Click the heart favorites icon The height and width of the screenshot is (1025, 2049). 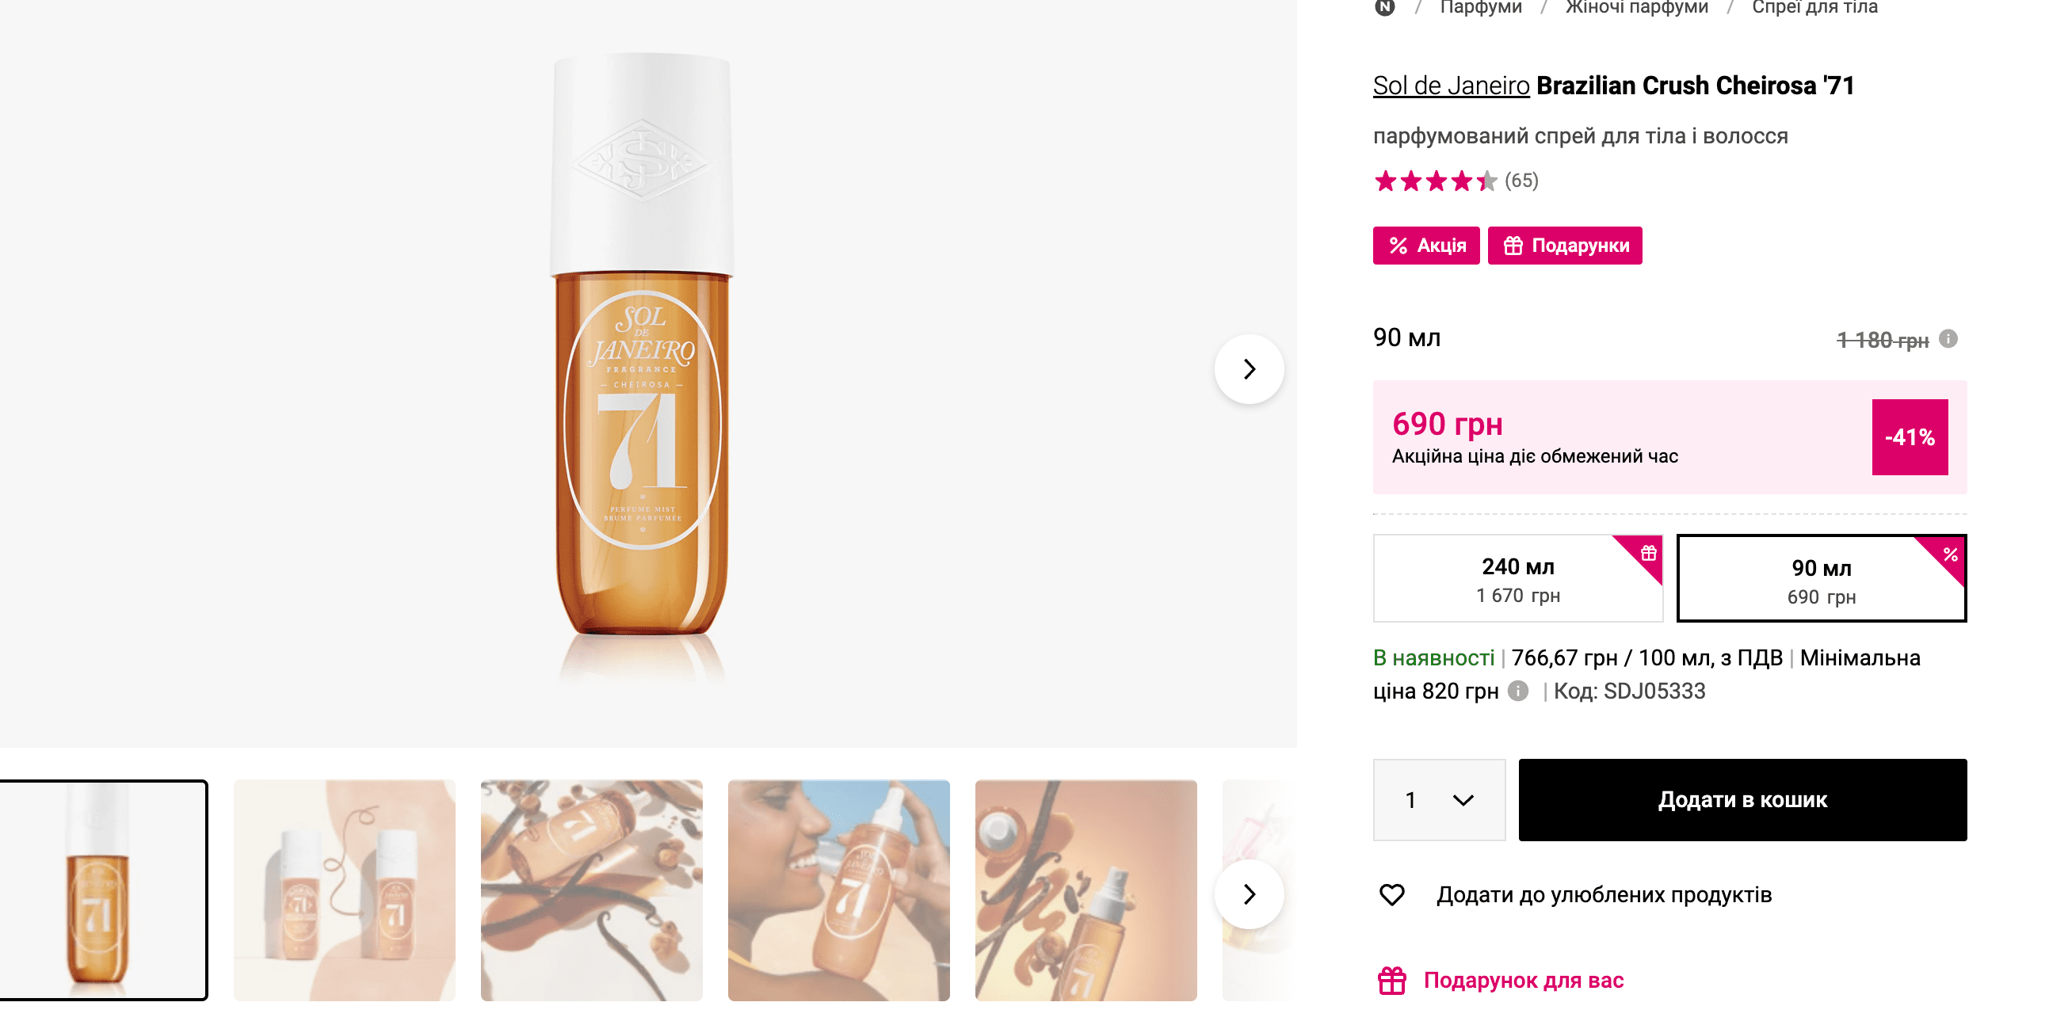click(1392, 894)
